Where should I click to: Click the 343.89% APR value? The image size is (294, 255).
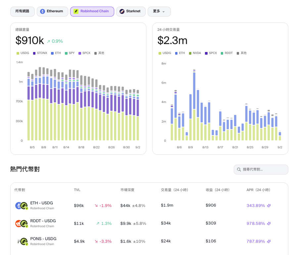pyautogui.click(x=256, y=206)
